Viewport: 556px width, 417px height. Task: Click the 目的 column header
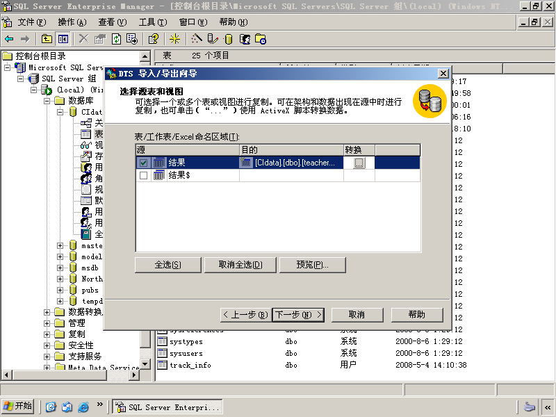291,150
